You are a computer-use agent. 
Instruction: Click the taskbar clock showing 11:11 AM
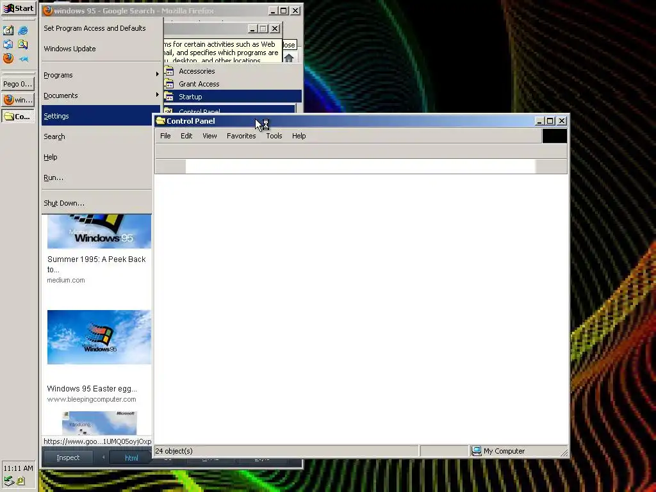click(18, 468)
